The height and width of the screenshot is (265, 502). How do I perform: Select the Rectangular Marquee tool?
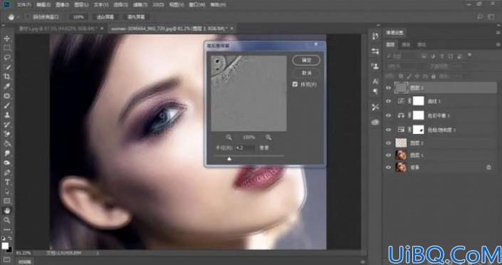point(6,48)
